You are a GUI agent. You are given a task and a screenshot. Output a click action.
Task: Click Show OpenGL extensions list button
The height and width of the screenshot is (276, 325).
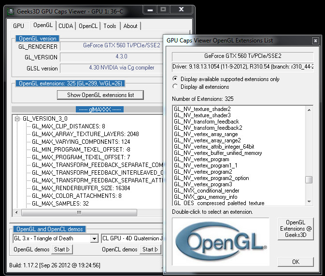(100, 95)
